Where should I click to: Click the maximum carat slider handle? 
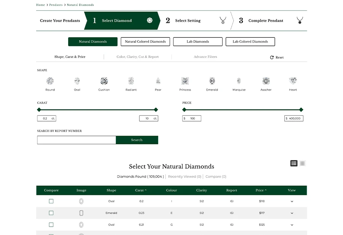click(x=156, y=110)
